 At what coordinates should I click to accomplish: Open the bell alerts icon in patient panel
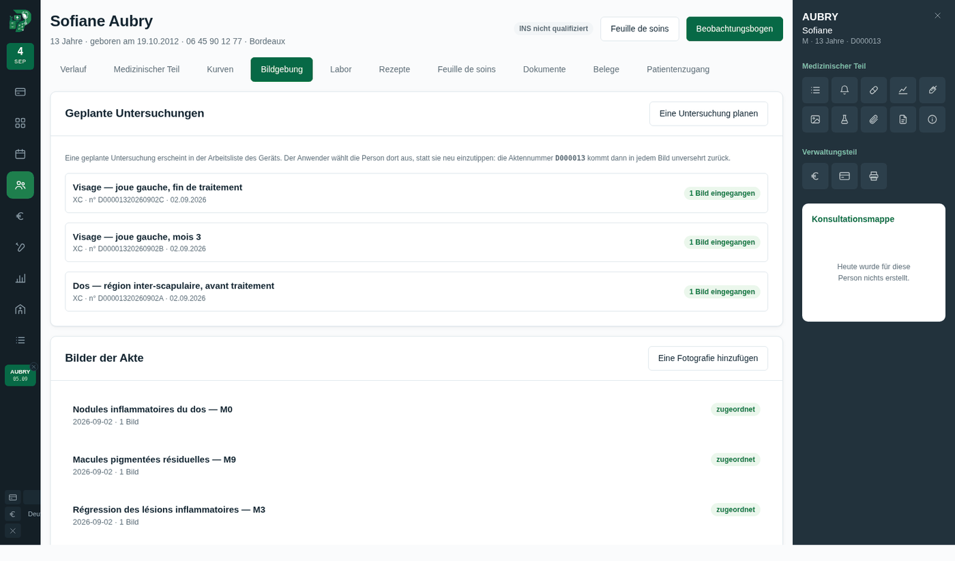(x=844, y=90)
